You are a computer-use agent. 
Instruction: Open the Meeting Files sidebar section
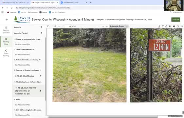tap(6, 42)
